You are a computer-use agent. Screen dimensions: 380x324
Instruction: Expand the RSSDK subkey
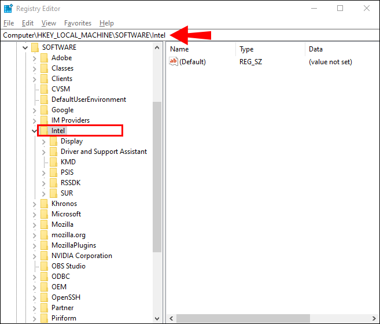(x=43, y=183)
